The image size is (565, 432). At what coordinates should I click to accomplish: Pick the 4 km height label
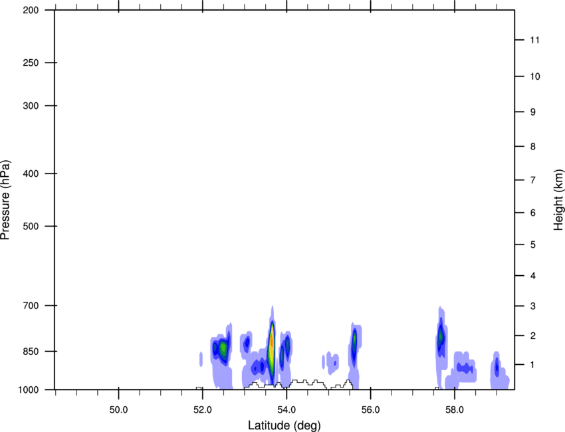tap(533, 276)
